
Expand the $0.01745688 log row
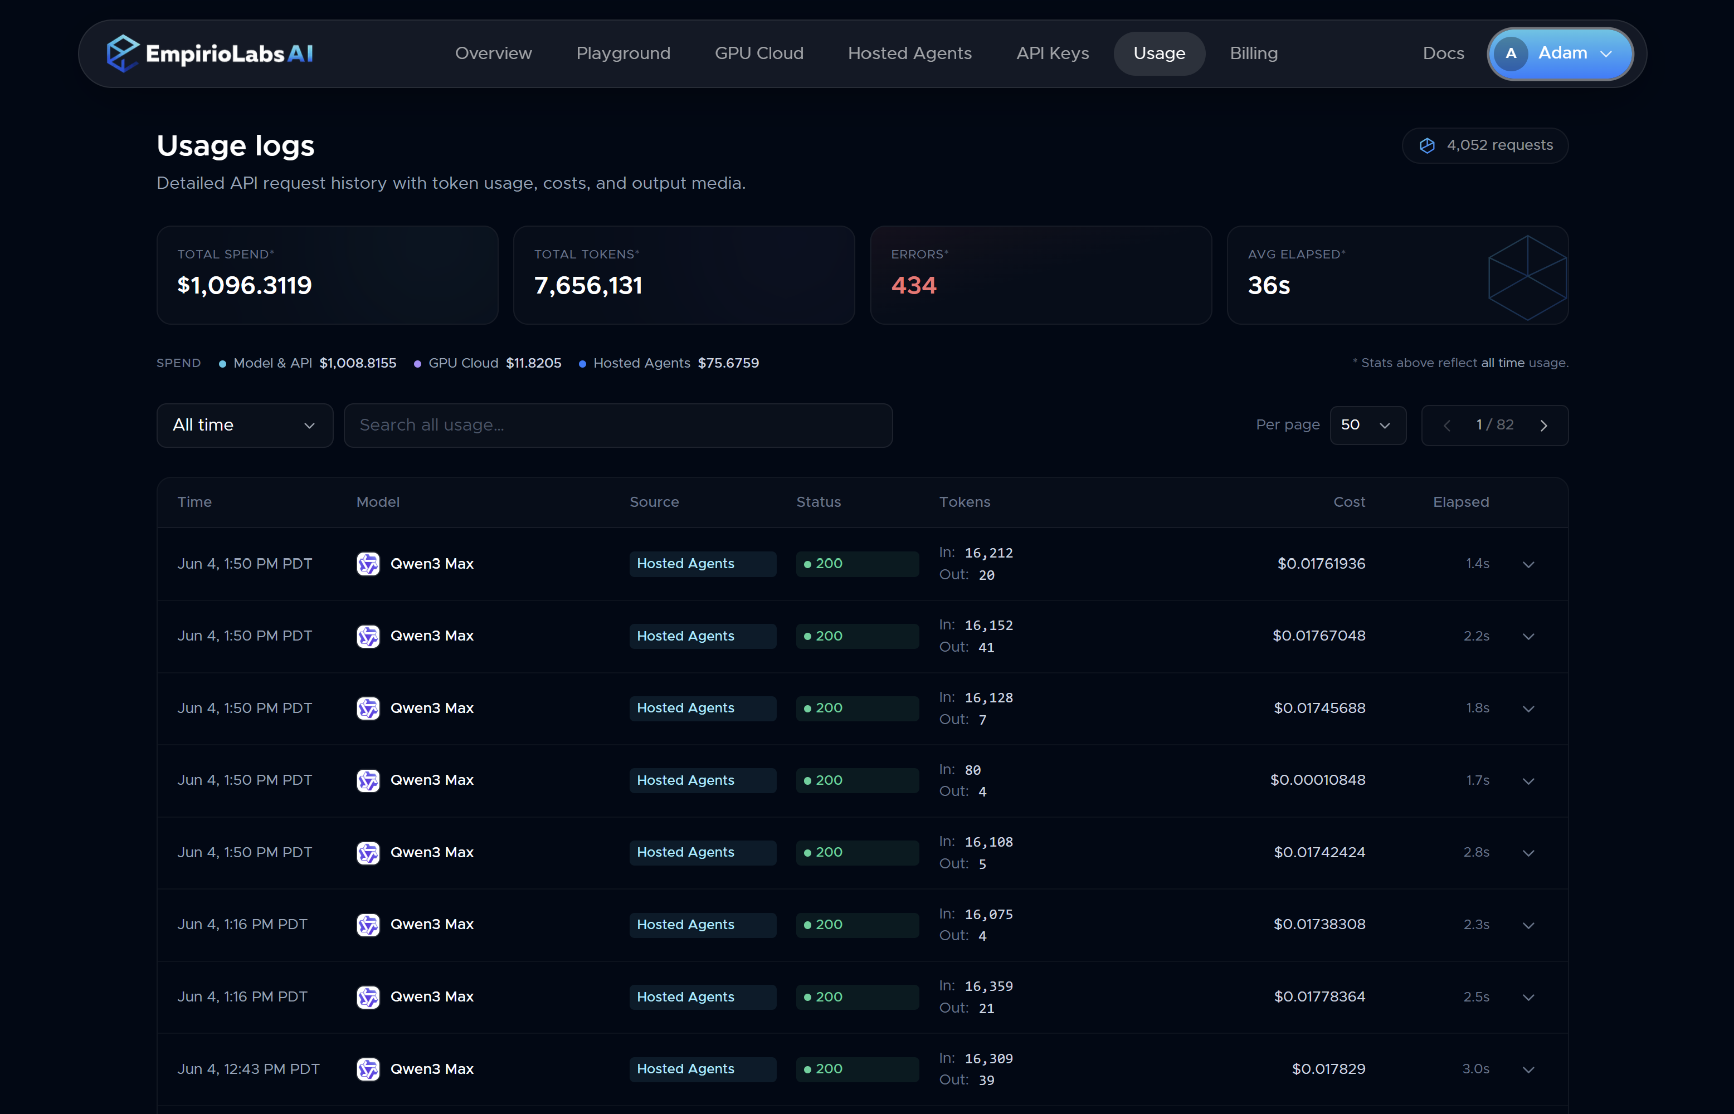pyautogui.click(x=1528, y=709)
